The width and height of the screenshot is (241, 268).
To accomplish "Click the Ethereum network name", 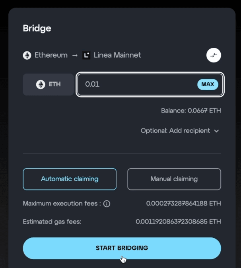I will click(51, 55).
